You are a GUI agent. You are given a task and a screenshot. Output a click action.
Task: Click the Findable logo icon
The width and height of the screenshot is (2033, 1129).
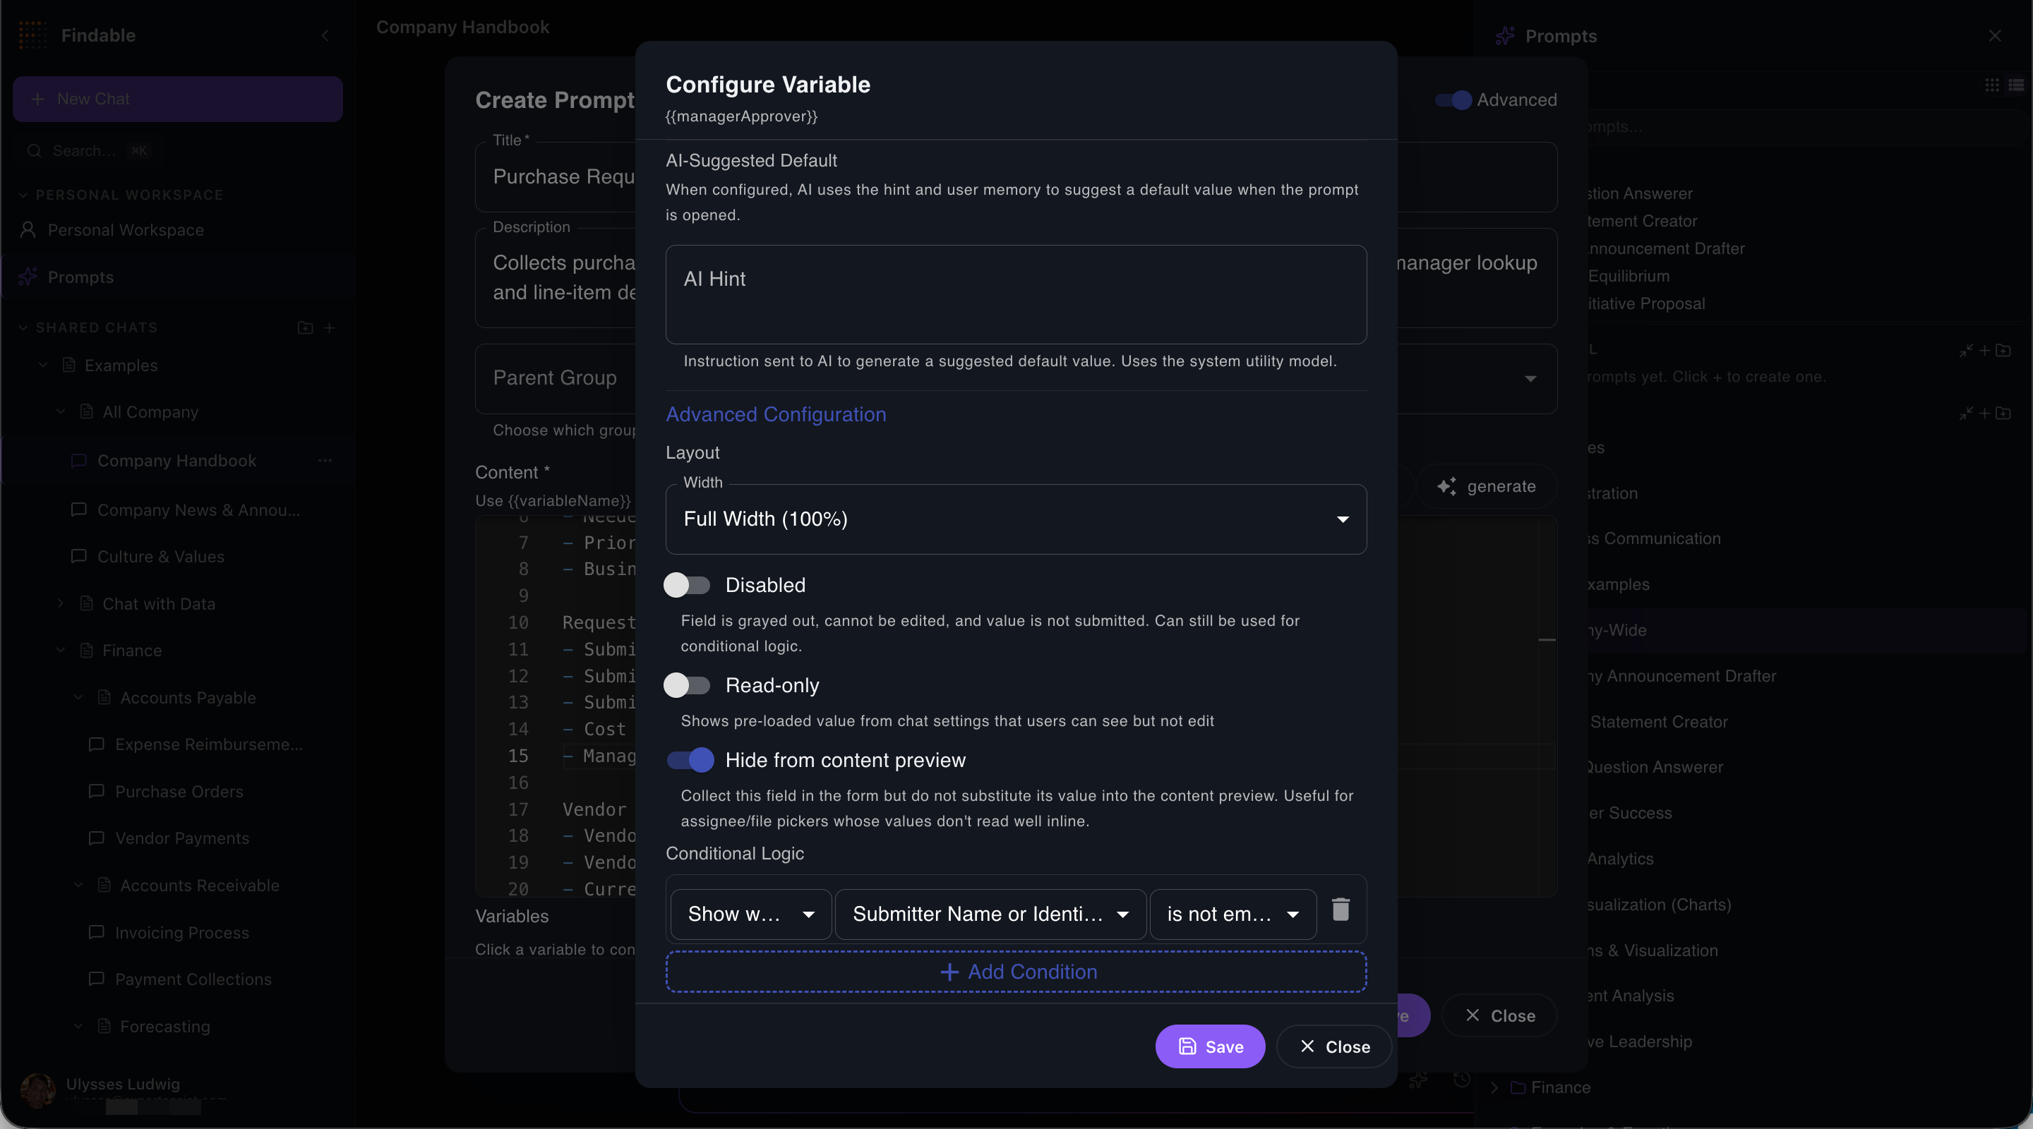(32, 35)
